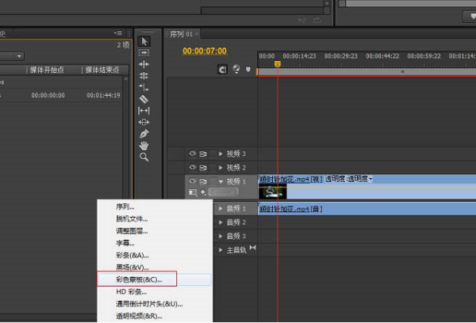
Task: Select the Slip tool
Action: click(x=144, y=111)
